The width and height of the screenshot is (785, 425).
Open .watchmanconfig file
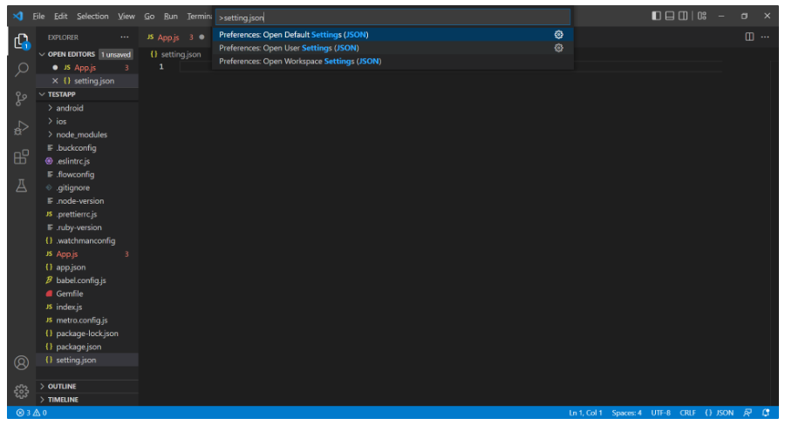coord(87,241)
